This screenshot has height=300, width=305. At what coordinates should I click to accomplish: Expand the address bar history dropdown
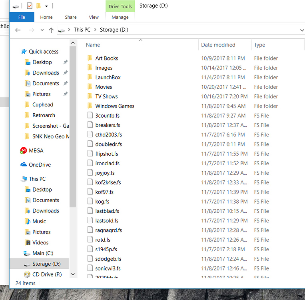pos(301,30)
